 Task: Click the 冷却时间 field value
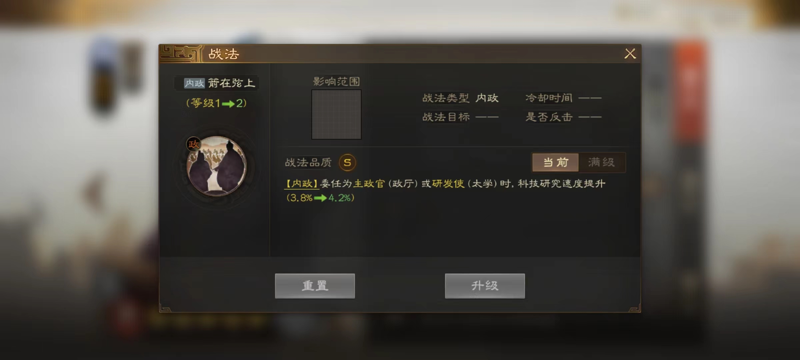(x=590, y=98)
